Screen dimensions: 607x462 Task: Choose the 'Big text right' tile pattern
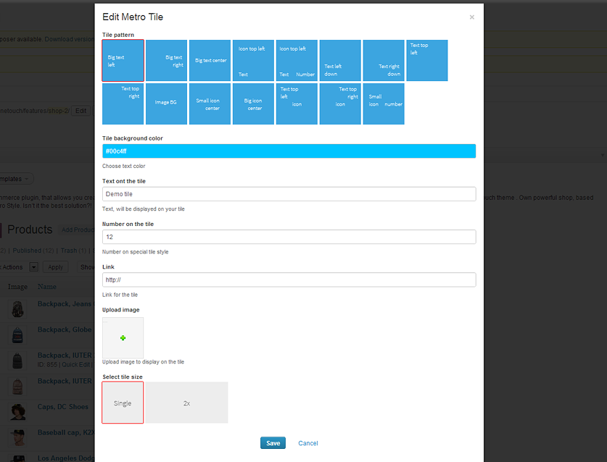pyautogui.click(x=166, y=61)
